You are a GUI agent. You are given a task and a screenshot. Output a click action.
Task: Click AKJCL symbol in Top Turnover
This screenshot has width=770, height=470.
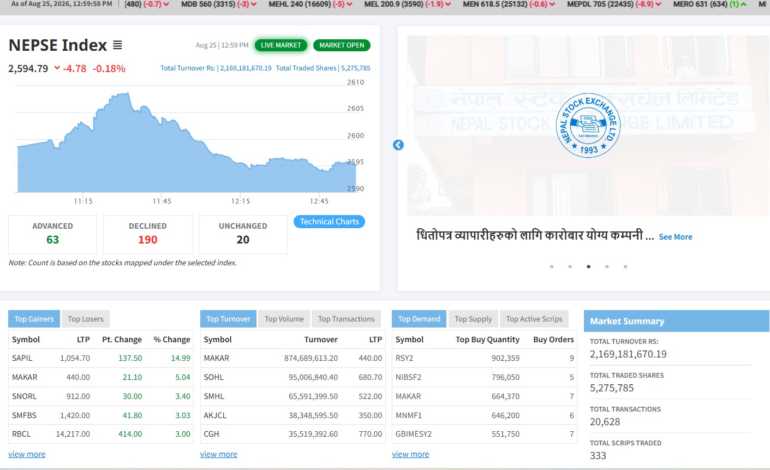[215, 415]
